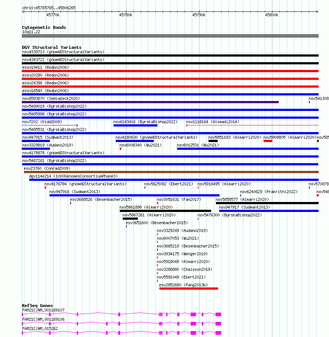
Task: Click the purple nsv6593670 Sedlazeck2020 bar
Action: 150,102
